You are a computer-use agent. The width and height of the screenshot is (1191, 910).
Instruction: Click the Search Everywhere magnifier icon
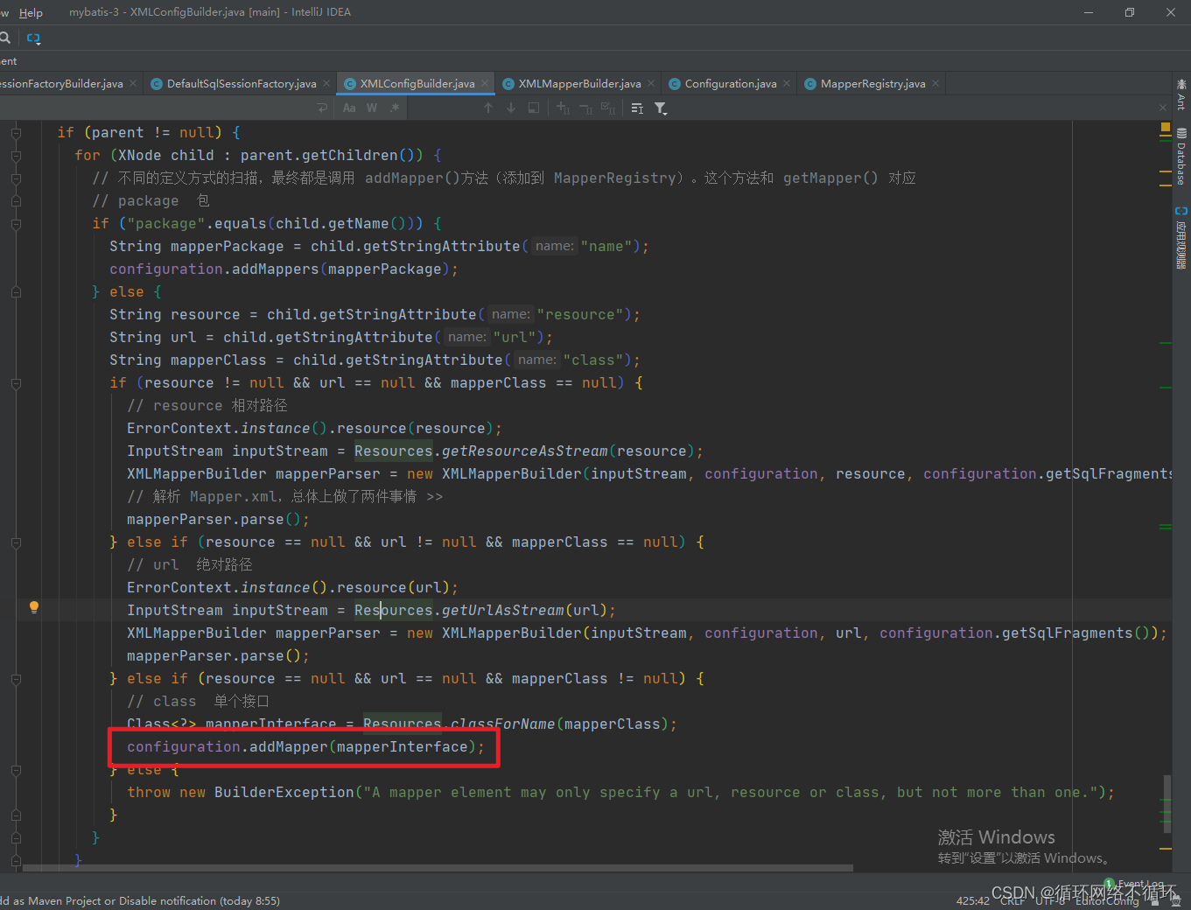(4, 38)
